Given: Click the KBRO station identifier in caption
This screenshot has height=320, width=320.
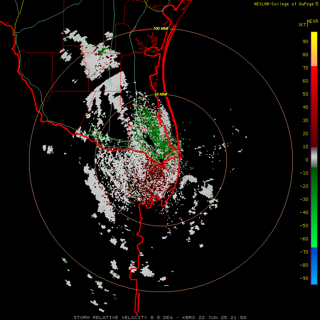Looking at the screenshot, I should (189, 318).
